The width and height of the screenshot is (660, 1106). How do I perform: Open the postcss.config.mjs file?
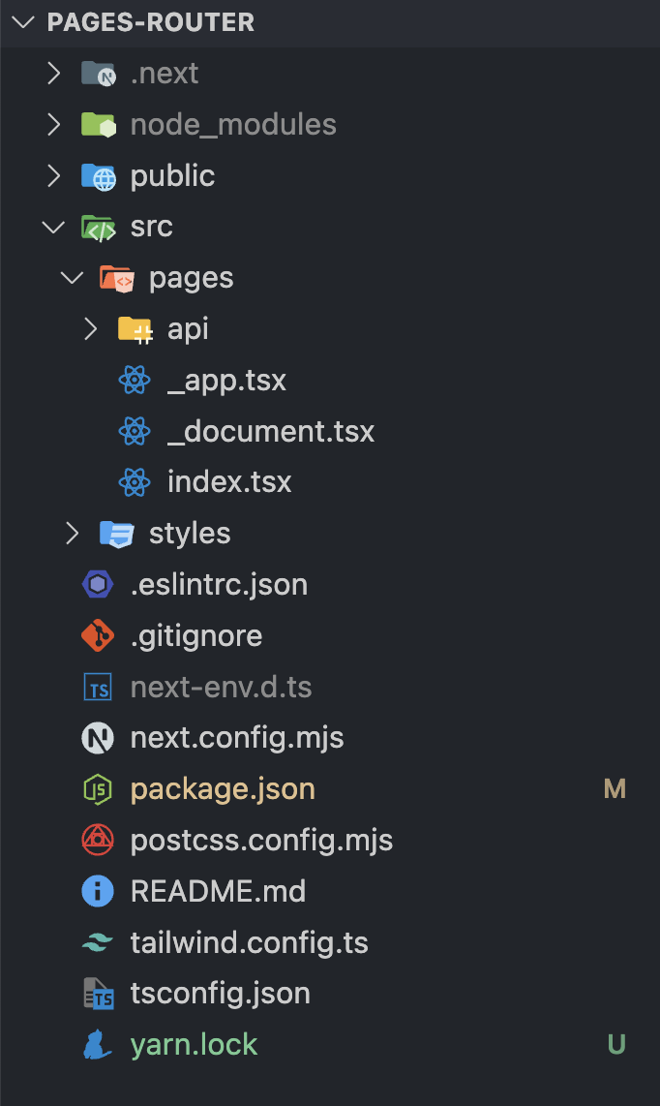click(261, 841)
